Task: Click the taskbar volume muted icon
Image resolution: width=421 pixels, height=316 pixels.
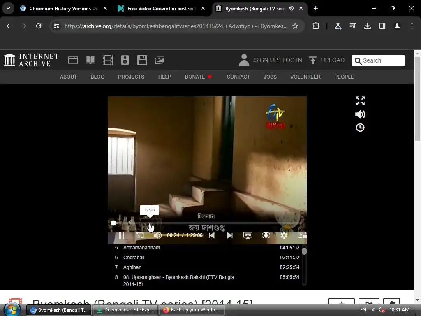Action: (x=382, y=310)
